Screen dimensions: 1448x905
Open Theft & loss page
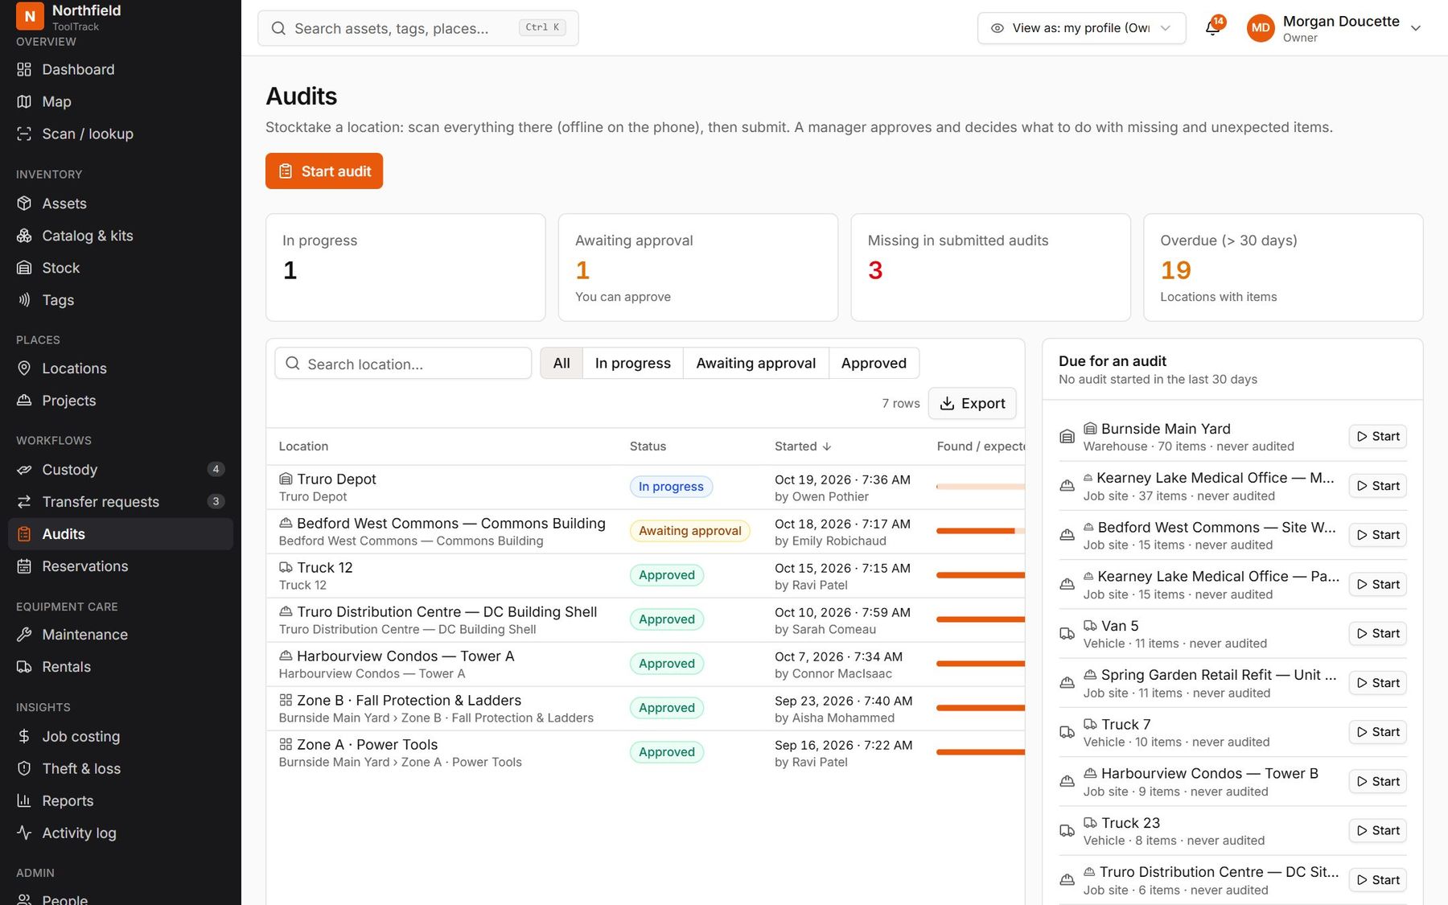click(x=121, y=768)
